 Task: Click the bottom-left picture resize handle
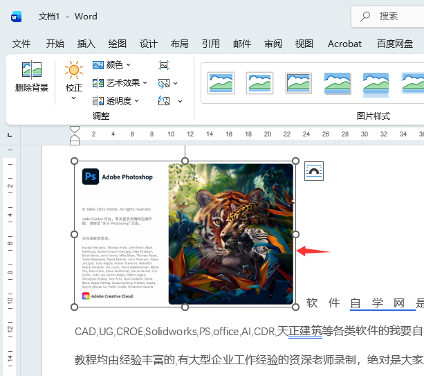[75, 307]
